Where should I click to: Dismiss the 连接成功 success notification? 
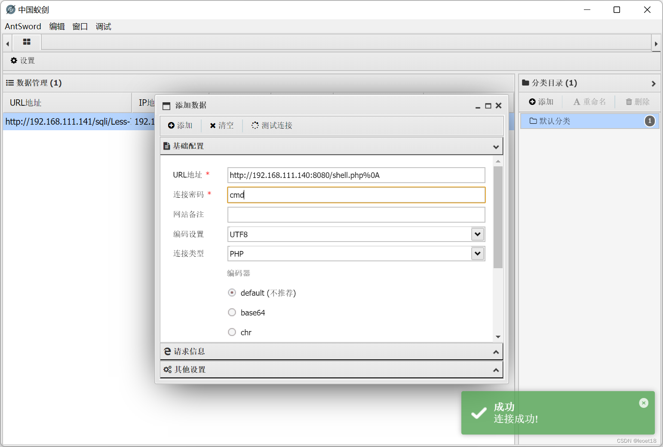(644, 403)
